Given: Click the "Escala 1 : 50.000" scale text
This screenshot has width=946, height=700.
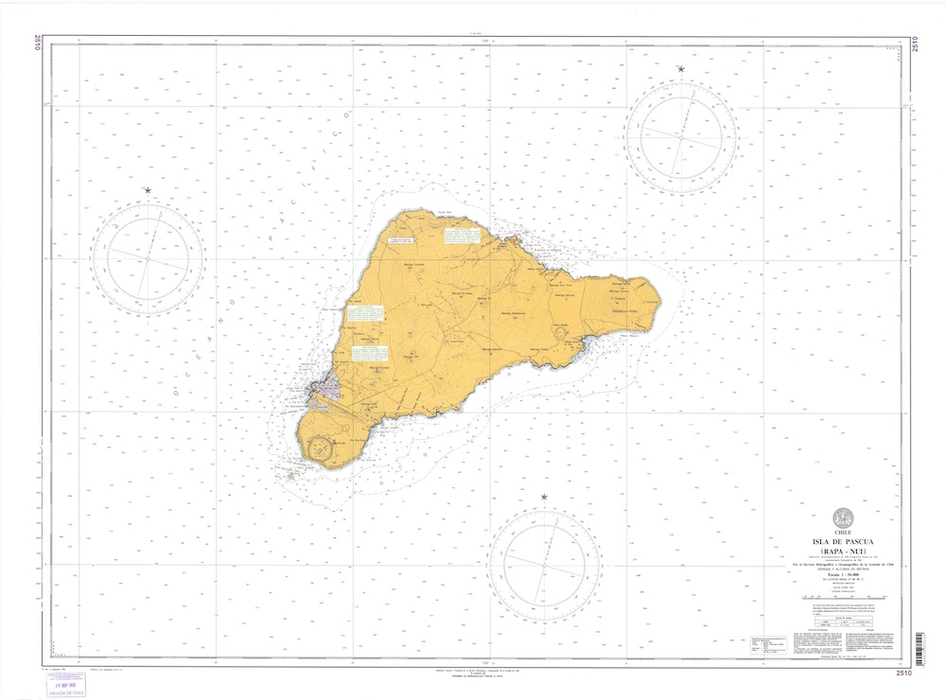Looking at the screenshot, I should coord(842,573).
